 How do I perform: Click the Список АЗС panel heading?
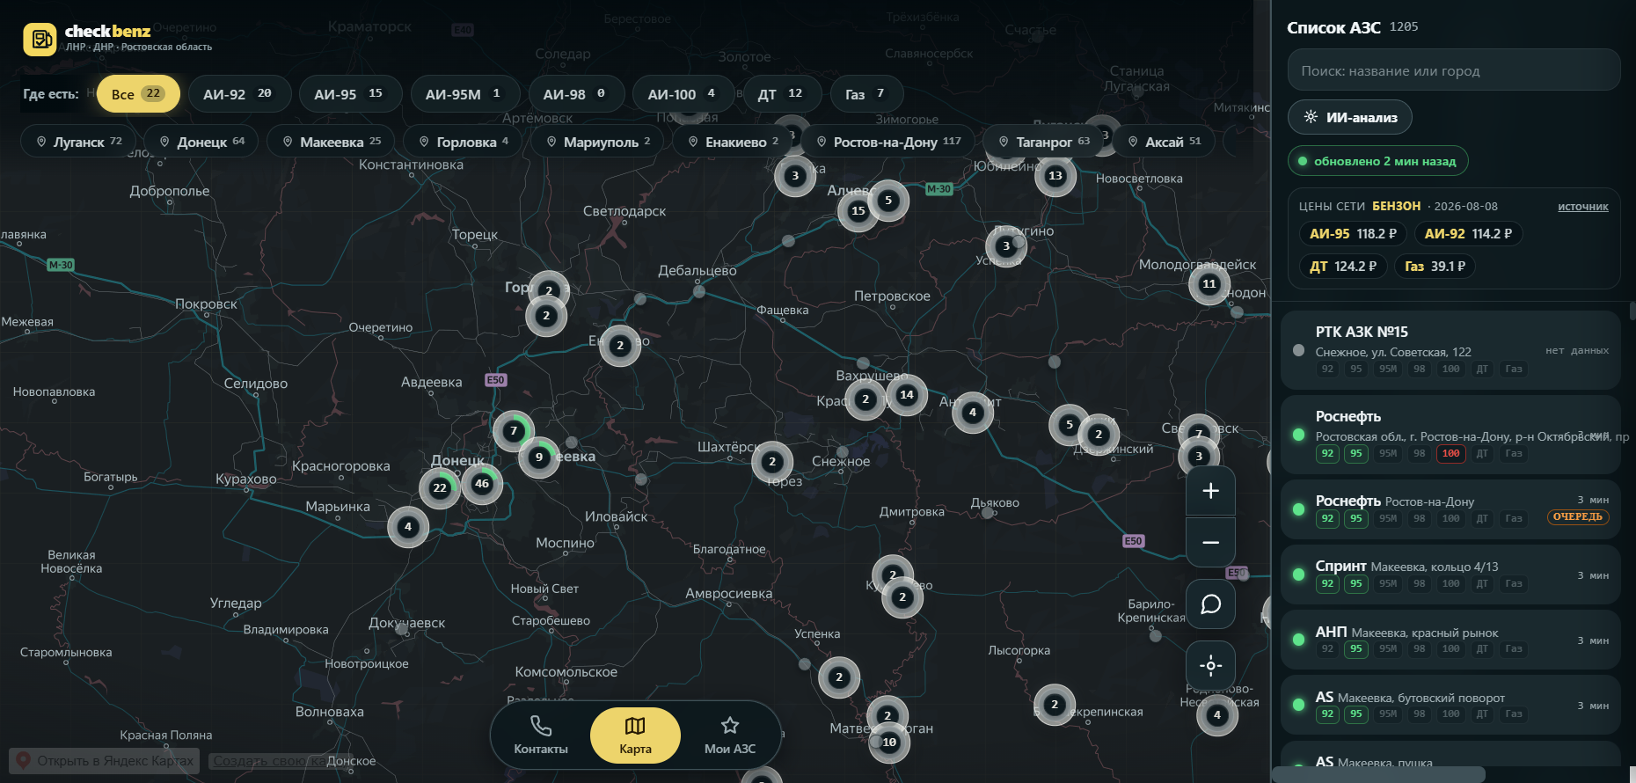1333,28
